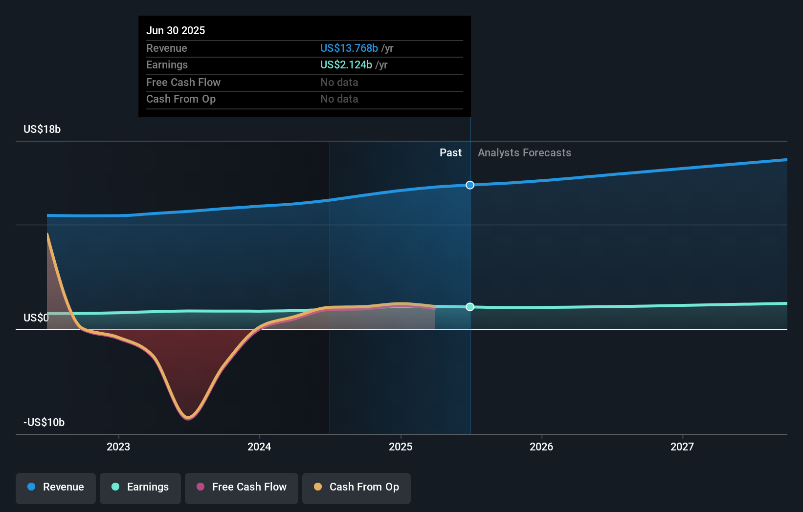803x512 pixels.
Task: Click No data beside Cash From Op
Action: click(339, 99)
